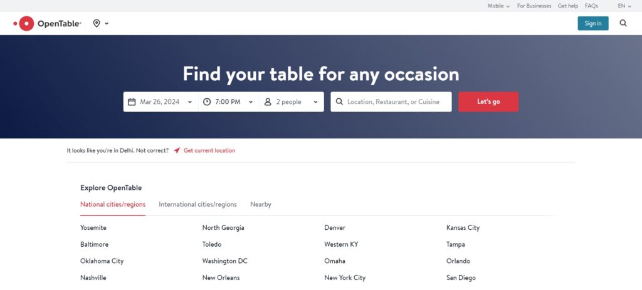Viewport: 642px width, 290px height.
Task: Open the Washington DC link
Action: [225, 261]
